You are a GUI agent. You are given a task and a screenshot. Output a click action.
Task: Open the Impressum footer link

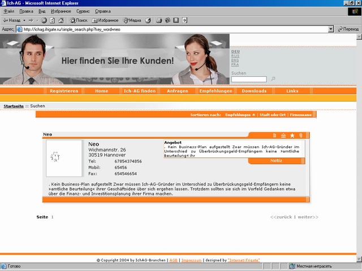pyautogui.click(x=191, y=260)
